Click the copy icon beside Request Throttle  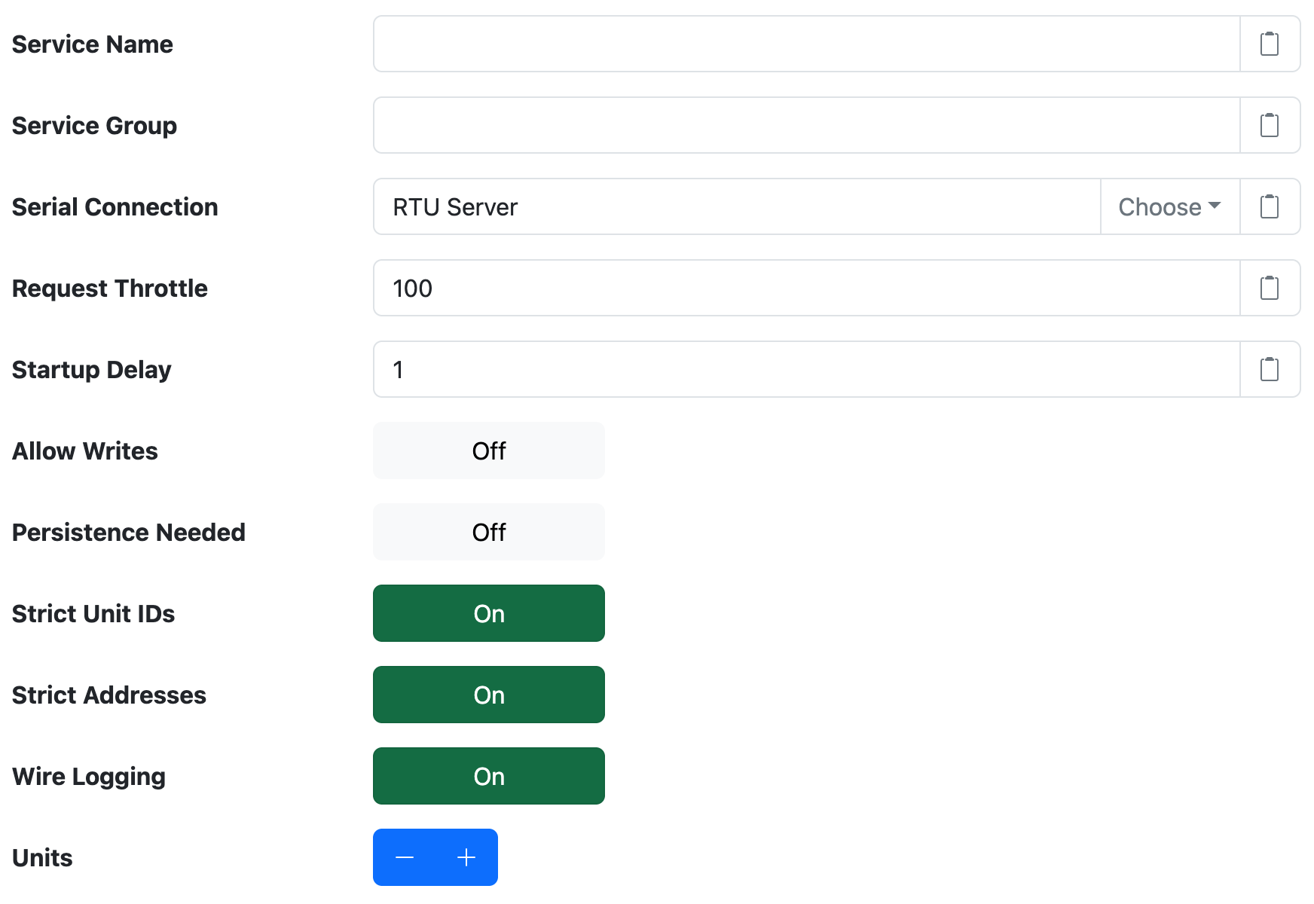point(1270,288)
